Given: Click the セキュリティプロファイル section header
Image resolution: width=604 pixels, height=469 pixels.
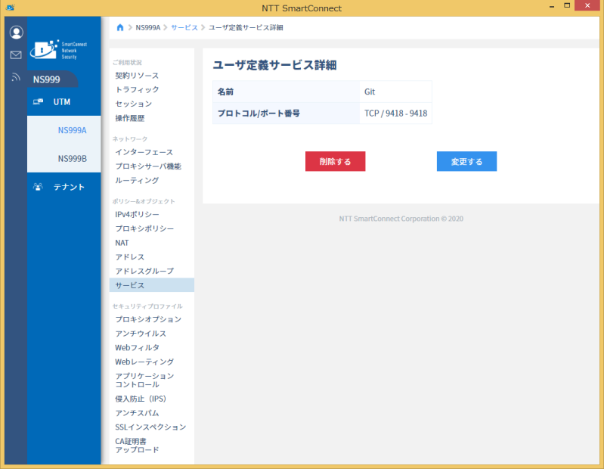Looking at the screenshot, I should pos(147,306).
